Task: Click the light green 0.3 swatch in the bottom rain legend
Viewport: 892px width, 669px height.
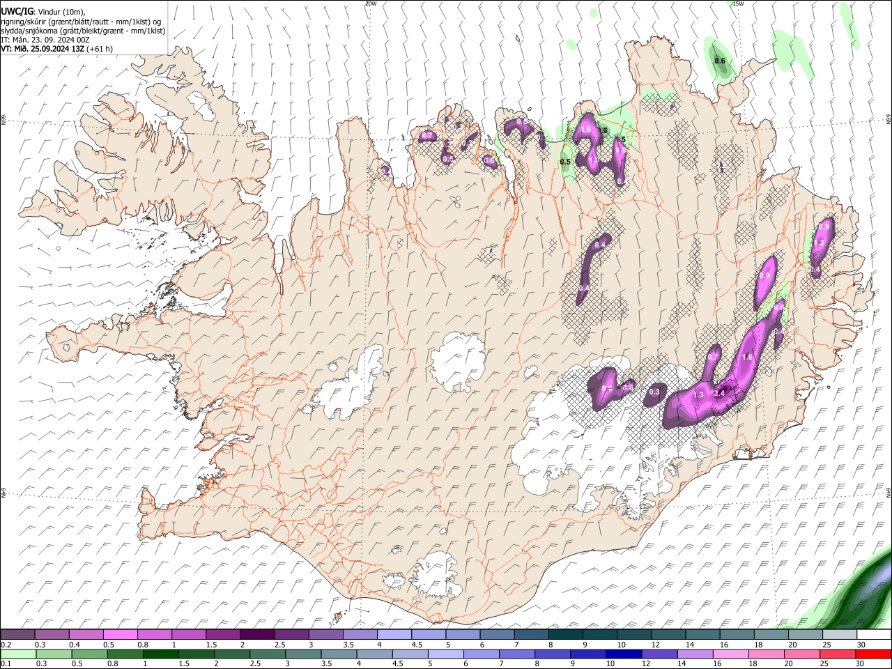Action: click(x=54, y=654)
